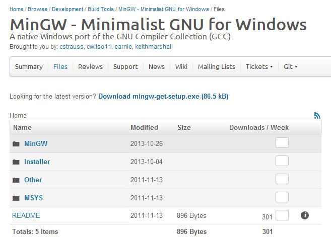Viewport: 331px width, 237px height.
Task: Open the README file link
Action: click(26, 215)
